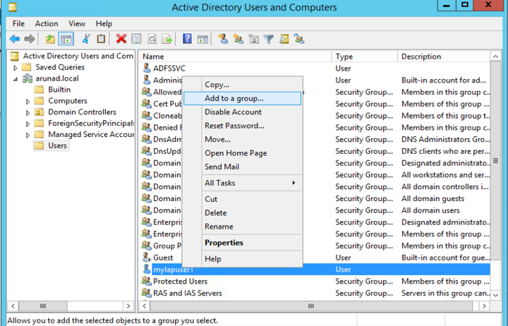Click the Guest user icon
508x326 pixels.
[147, 258]
